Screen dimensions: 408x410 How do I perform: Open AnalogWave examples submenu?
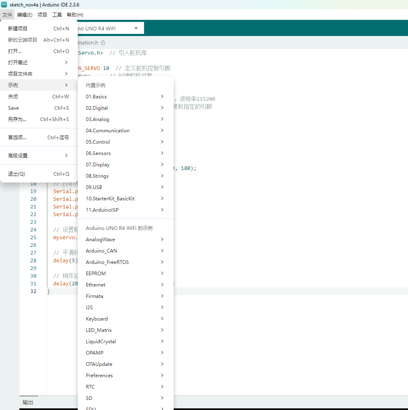click(125, 240)
